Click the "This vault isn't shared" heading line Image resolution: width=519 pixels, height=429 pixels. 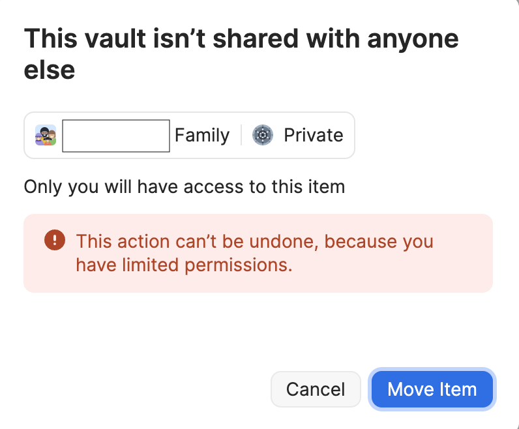click(241, 39)
